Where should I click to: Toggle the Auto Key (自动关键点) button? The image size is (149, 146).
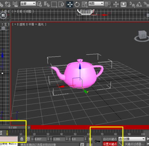(x=110, y=139)
